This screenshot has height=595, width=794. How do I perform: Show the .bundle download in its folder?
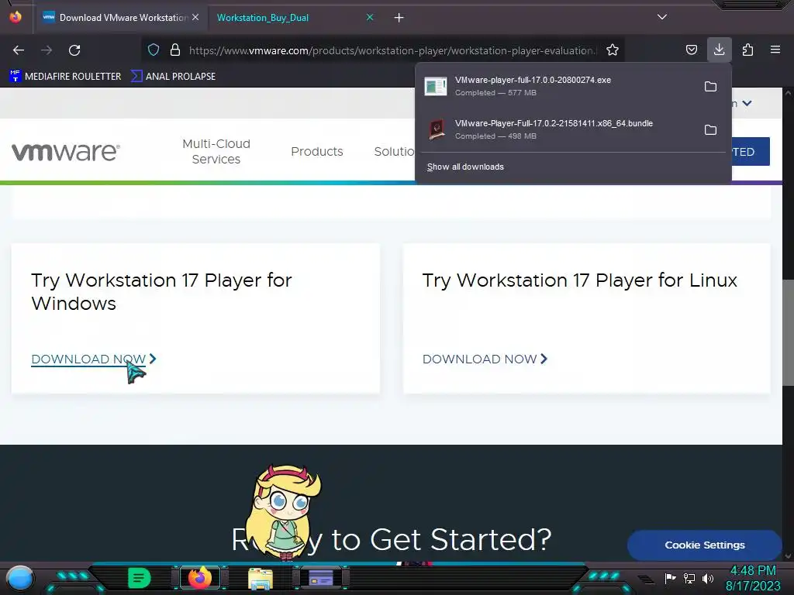pos(710,130)
